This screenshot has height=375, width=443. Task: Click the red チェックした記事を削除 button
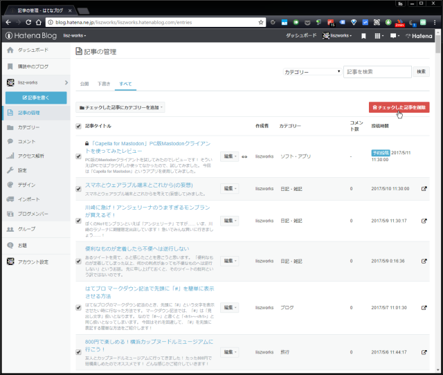click(399, 107)
